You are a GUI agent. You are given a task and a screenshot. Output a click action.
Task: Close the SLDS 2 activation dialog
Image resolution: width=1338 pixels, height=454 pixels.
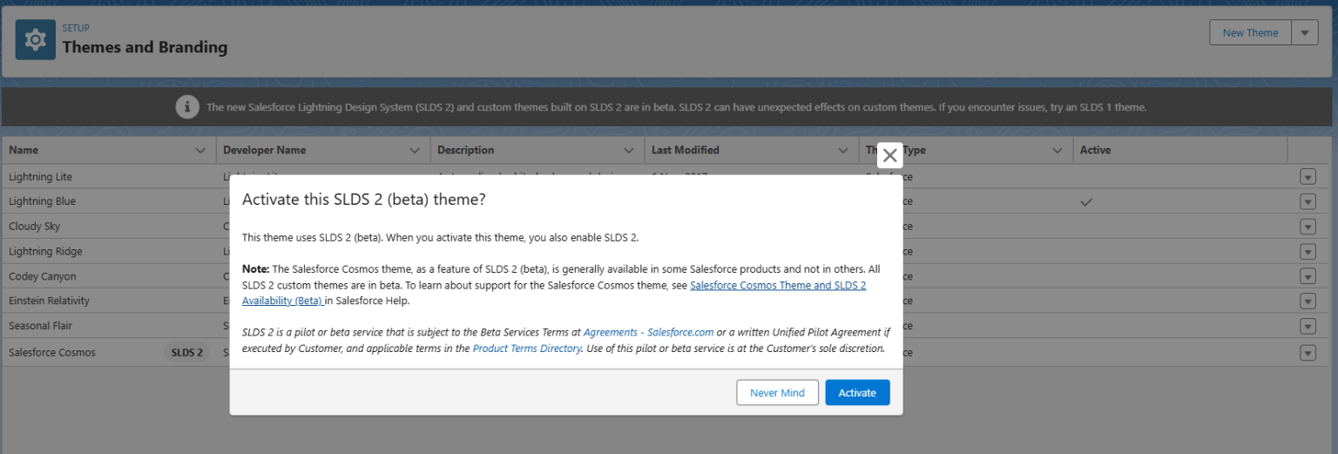[x=889, y=156]
